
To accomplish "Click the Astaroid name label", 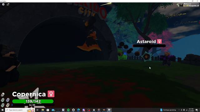I will click(x=146, y=41).
